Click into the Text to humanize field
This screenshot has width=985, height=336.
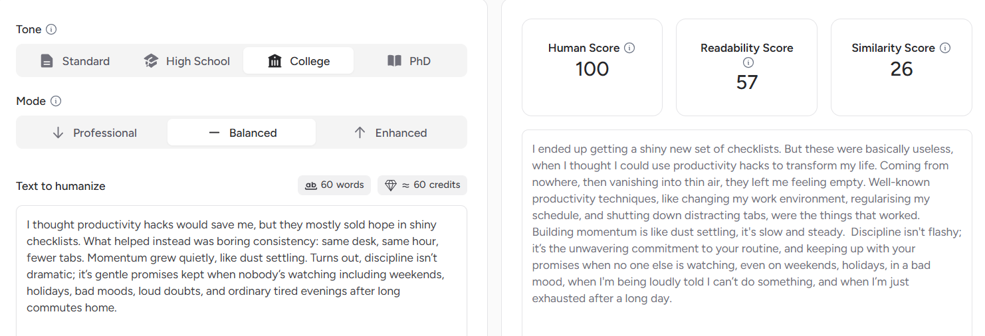(x=241, y=266)
